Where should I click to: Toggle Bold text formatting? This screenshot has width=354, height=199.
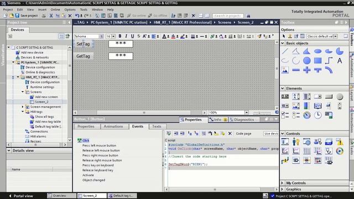[x=120, y=36]
